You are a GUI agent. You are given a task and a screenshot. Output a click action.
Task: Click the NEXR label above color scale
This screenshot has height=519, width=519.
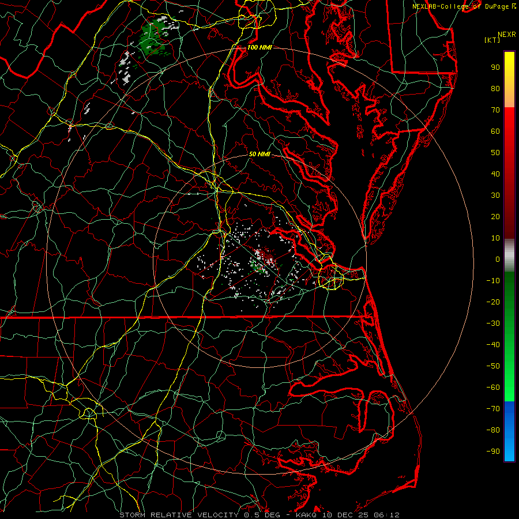(506, 35)
